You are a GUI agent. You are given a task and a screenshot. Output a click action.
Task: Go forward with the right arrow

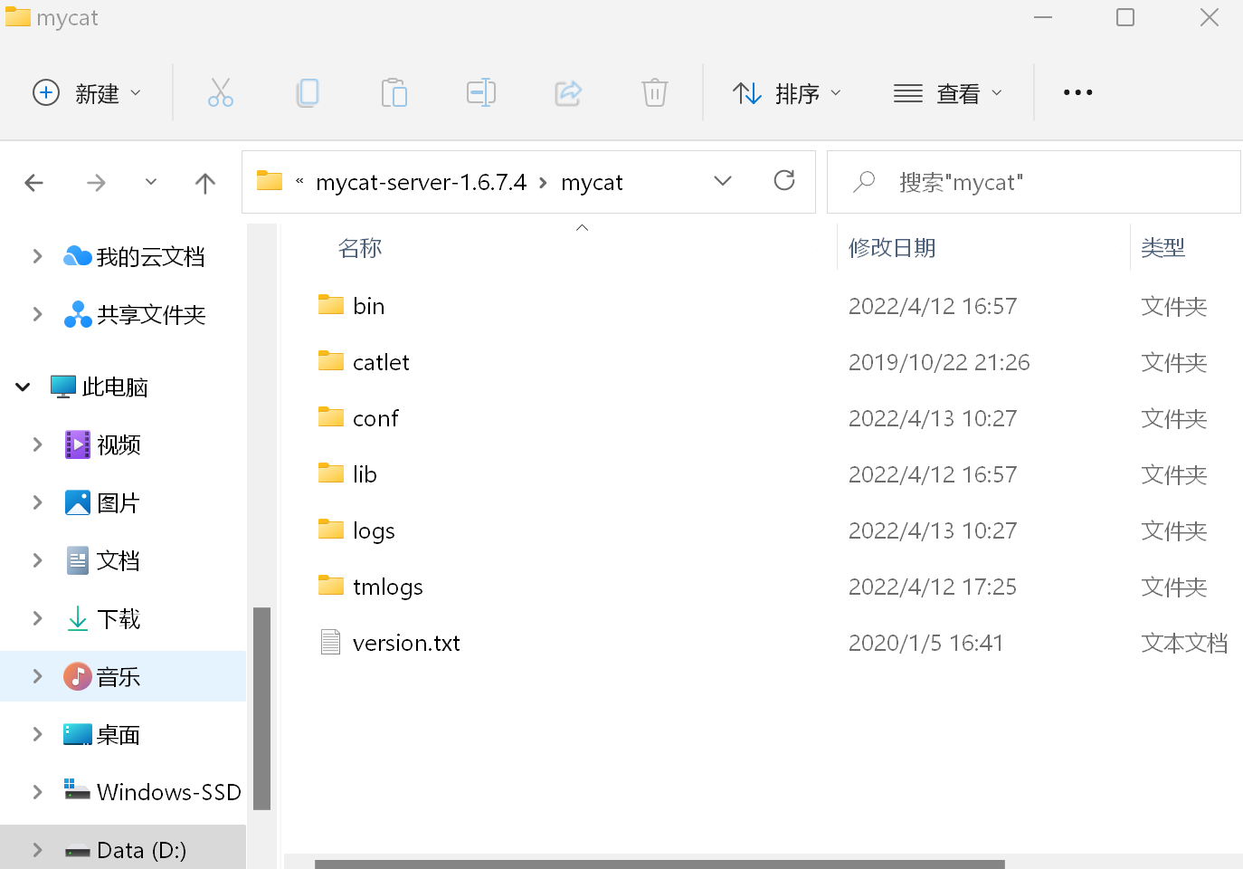96,183
